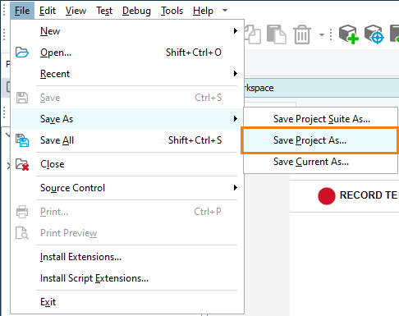This screenshot has height=316, width=399.
Task: Open the View menu
Action: point(76,11)
